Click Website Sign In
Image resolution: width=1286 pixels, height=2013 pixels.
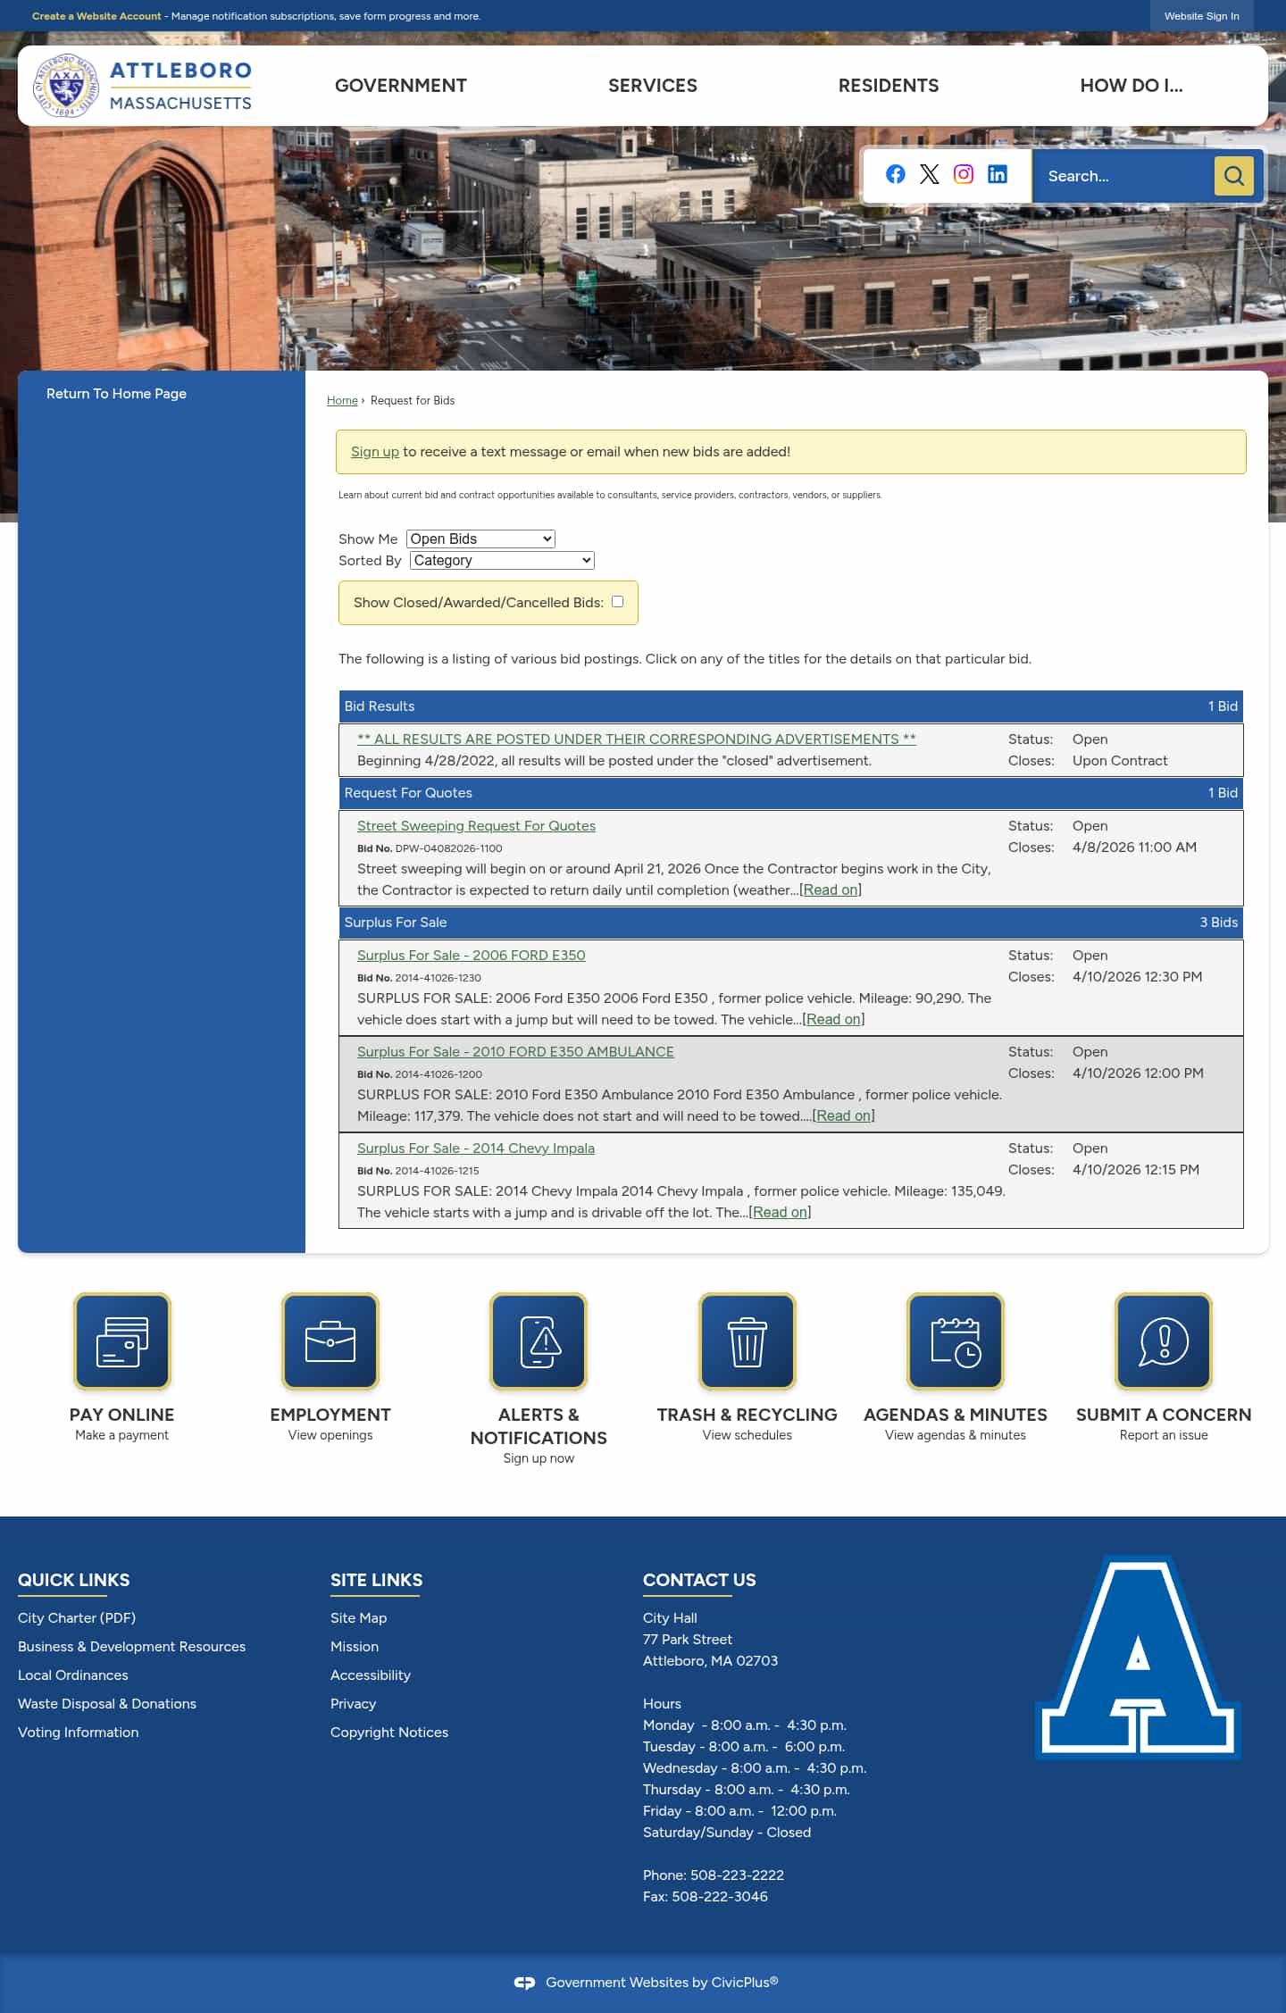(x=1201, y=16)
